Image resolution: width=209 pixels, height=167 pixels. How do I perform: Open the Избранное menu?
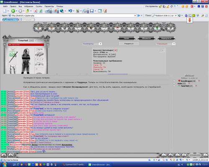click(29, 6)
